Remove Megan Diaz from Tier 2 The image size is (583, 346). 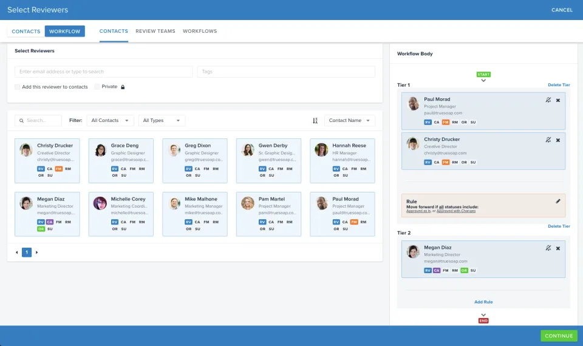point(557,248)
